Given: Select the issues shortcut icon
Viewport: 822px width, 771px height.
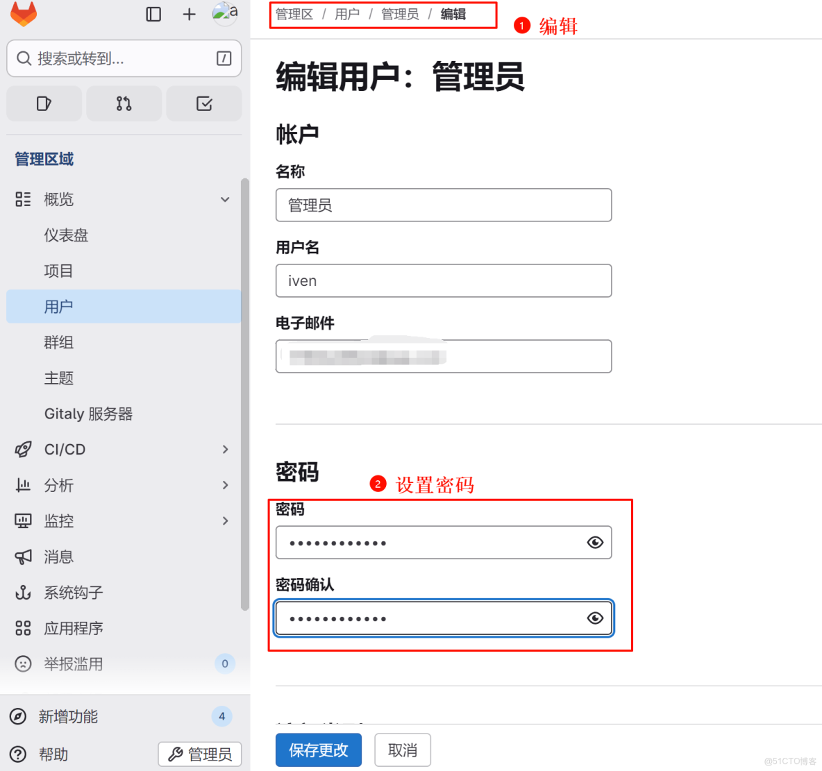Looking at the screenshot, I should (44, 103).
